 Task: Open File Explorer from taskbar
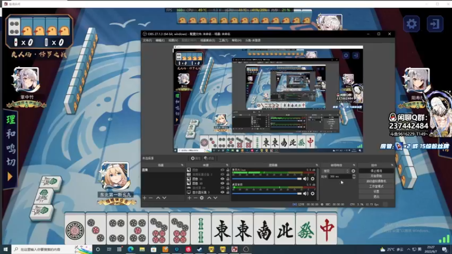(x=142, y=249)
